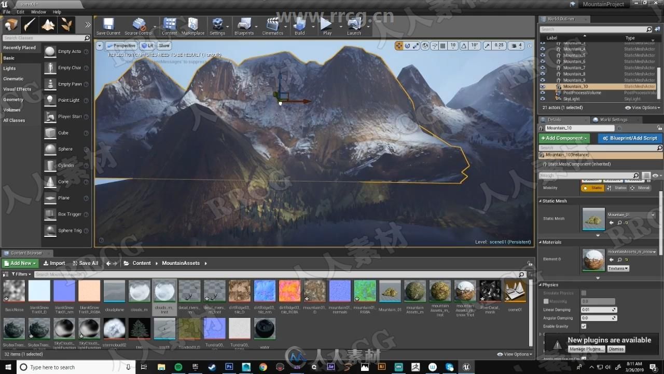Open Spotify from the Windows taskbar
The width and height of the screenshot is (664, 374).
[178, 367]
